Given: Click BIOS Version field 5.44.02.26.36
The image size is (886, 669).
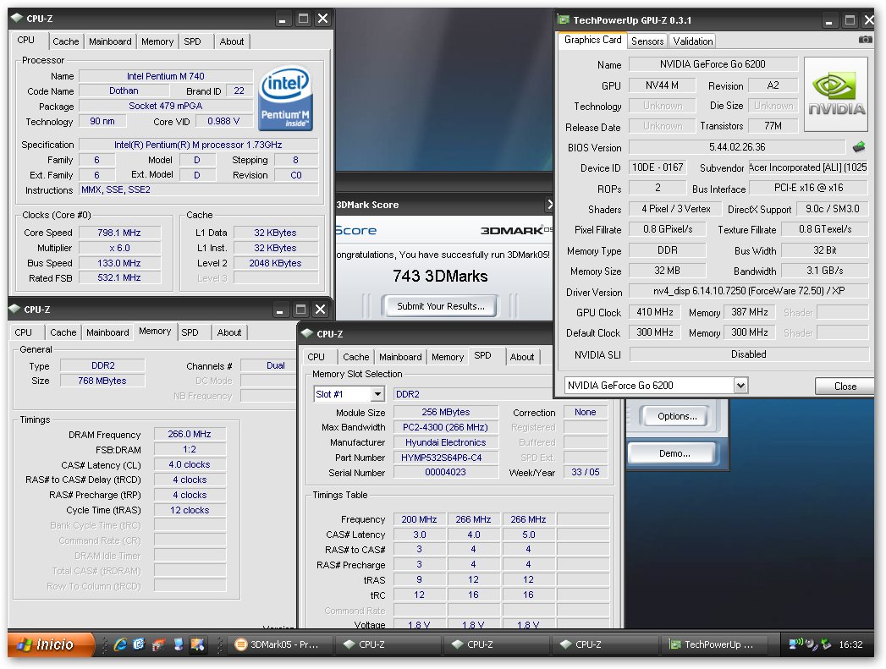Looking at the screenshot, I should [x=737, y=147].
